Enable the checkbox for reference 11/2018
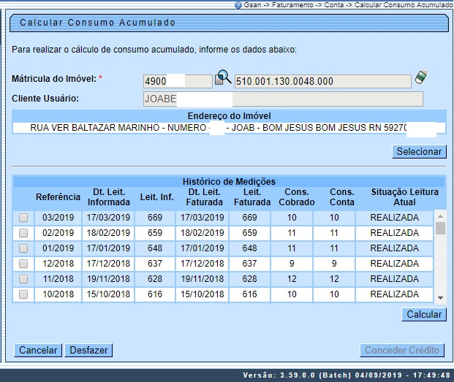This screenshot has height=382, width=454. point(23,279)
